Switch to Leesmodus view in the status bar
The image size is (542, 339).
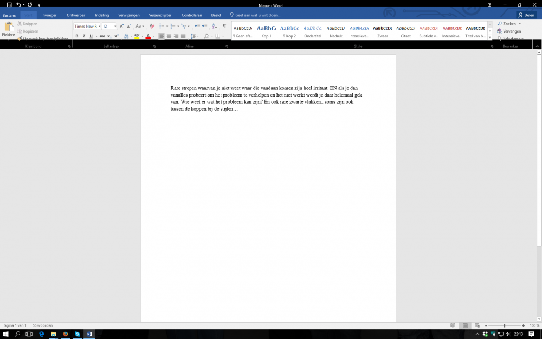(453, 325)
